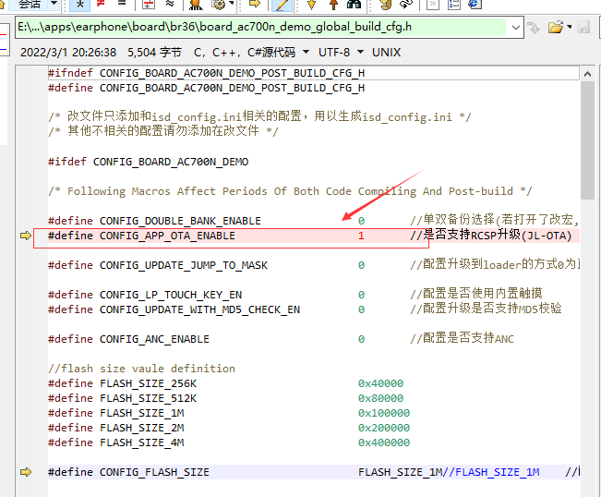Toggle the Show Context toolbar icon
This screenshot has height=497, width=601.
coord(149,5)
